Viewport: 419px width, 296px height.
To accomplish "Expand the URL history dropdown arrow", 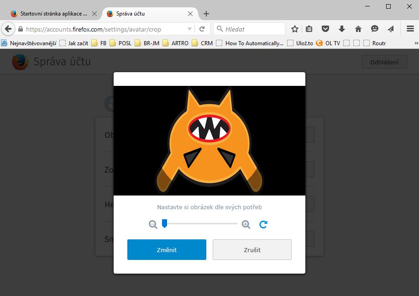I will 190,29.
